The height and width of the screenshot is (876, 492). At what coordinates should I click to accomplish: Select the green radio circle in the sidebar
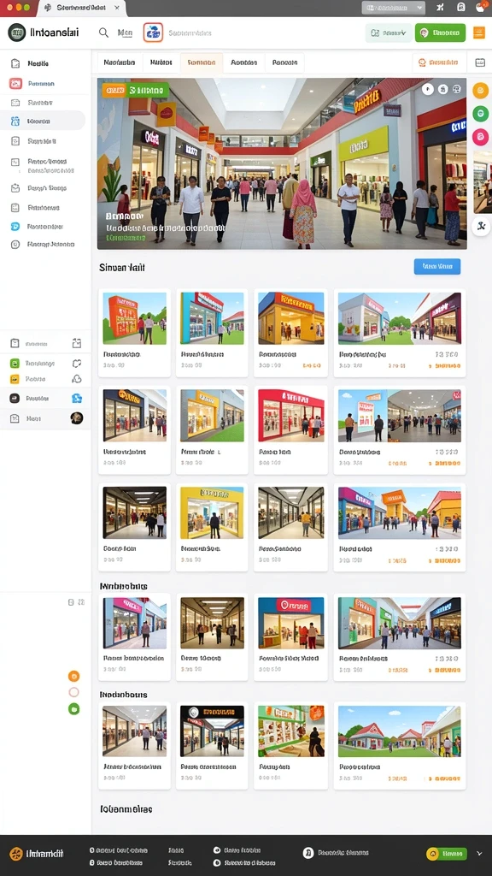pos(73,709)
